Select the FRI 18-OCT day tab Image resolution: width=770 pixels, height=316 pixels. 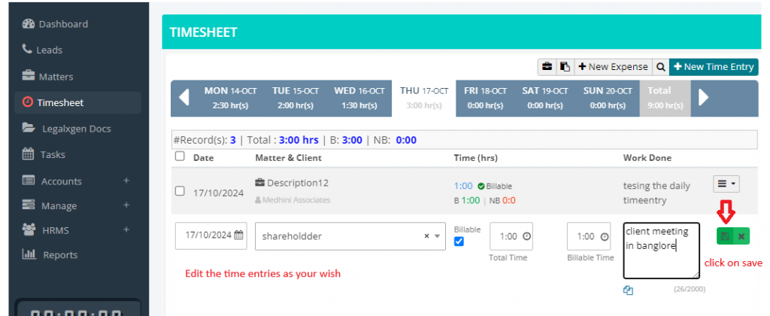tap(484, 98)
